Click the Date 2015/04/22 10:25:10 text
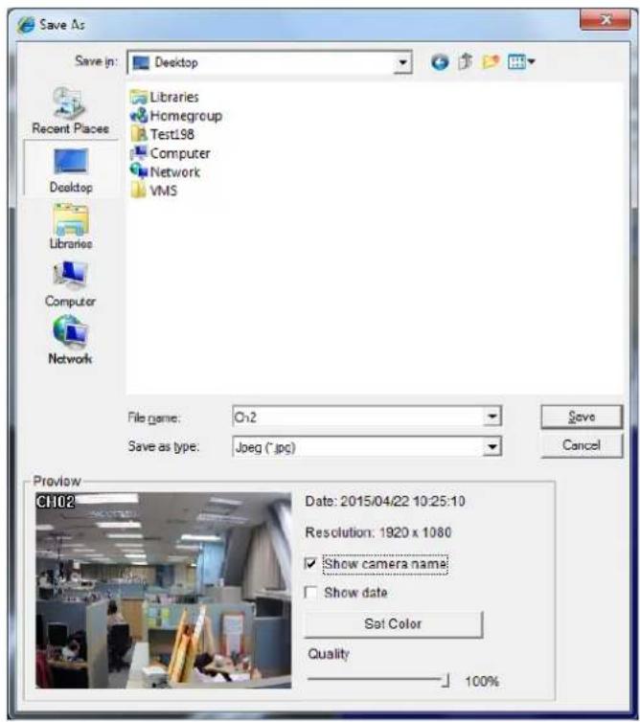This screenshot has height=722, width=640. (385, 501)
